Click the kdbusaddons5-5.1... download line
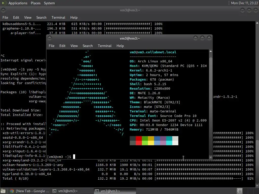 click(x=82, y=24)
